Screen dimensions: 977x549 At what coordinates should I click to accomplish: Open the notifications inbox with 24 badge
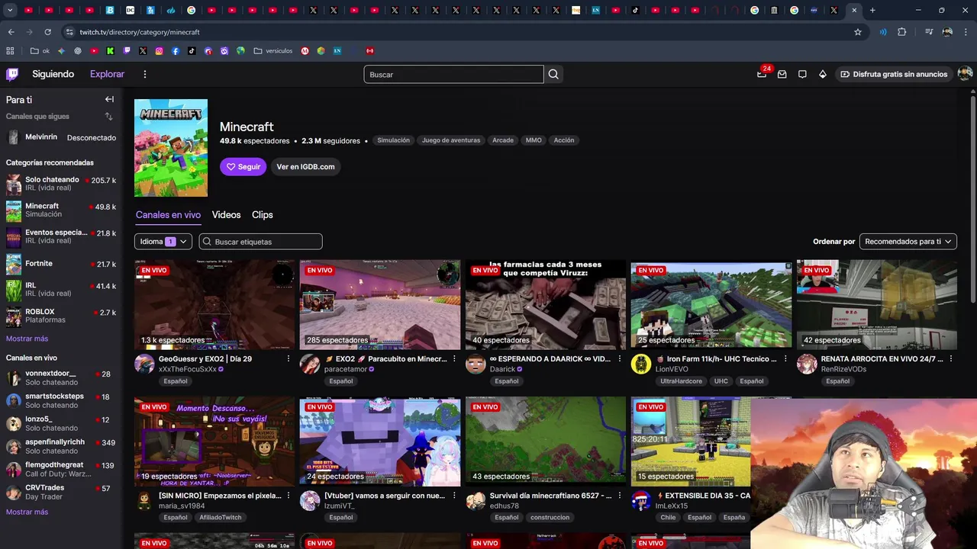762,74
